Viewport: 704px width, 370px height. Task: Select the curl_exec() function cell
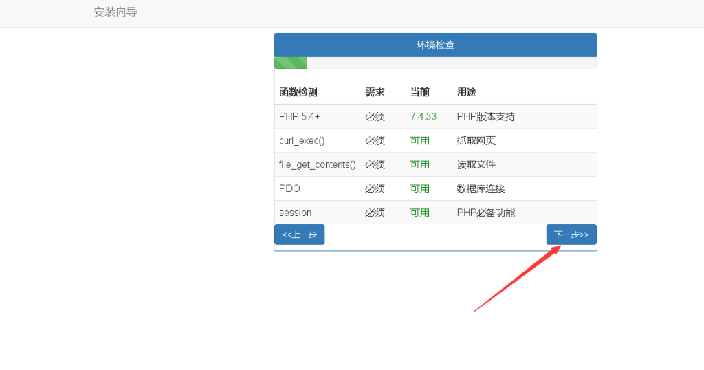point(302,141)
